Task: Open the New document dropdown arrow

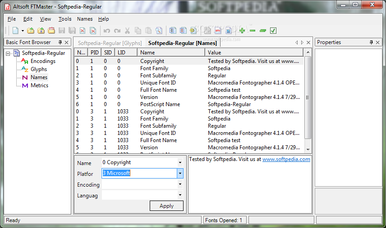Action: click(23, 31)
